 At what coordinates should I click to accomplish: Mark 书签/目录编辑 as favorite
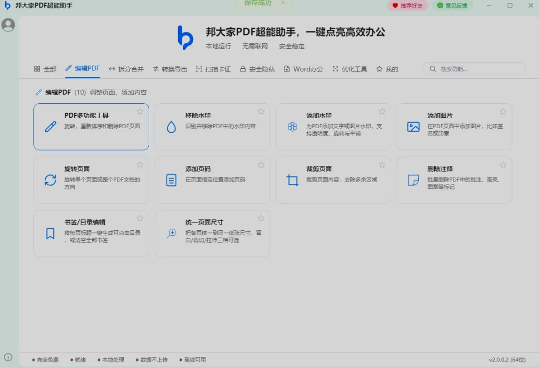tap(140, 218)
